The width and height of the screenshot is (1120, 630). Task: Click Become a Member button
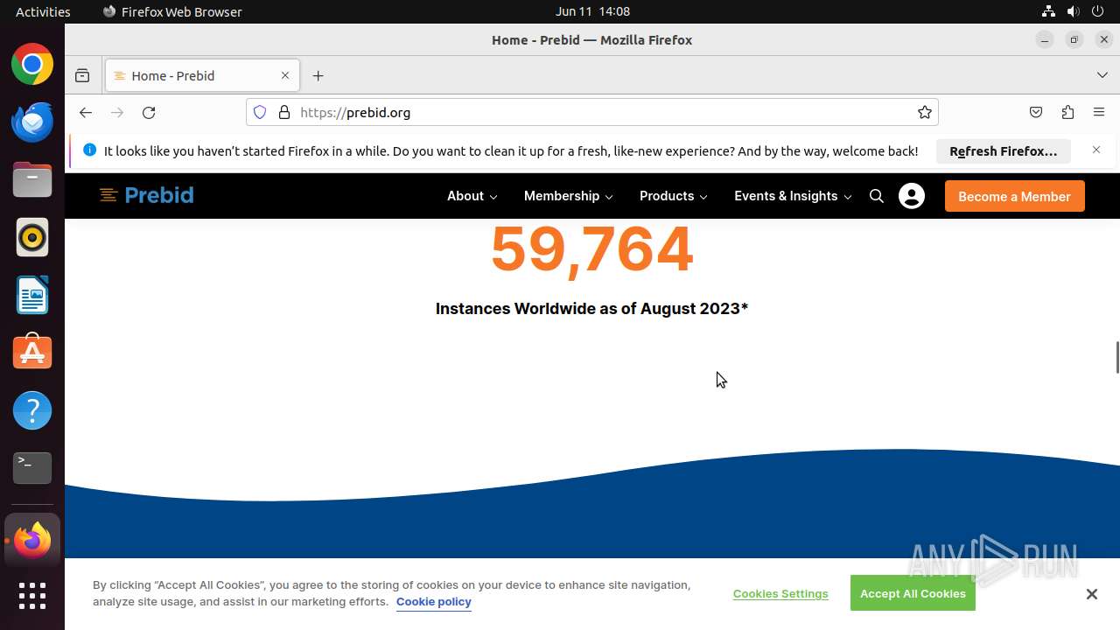point(1015,196)
